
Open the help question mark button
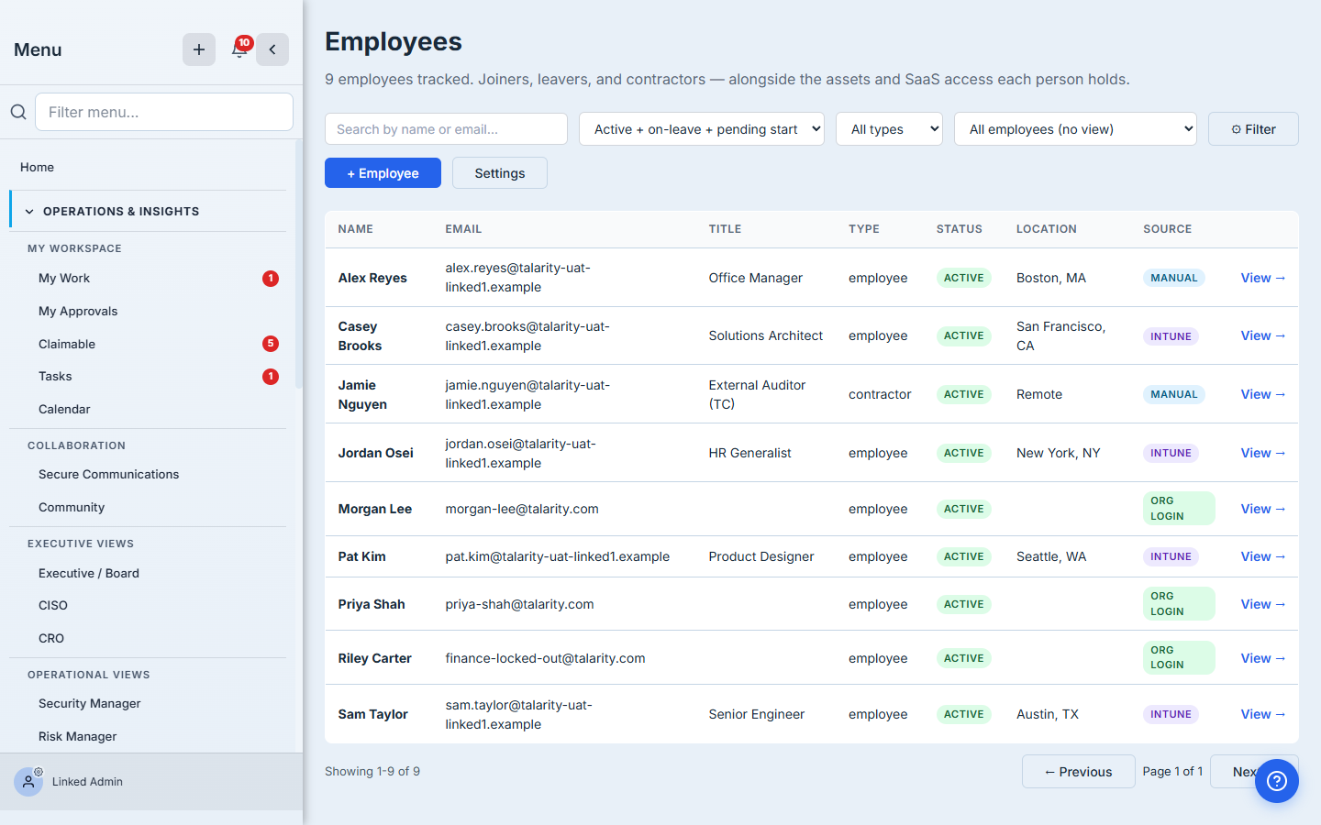[1277, 781]
